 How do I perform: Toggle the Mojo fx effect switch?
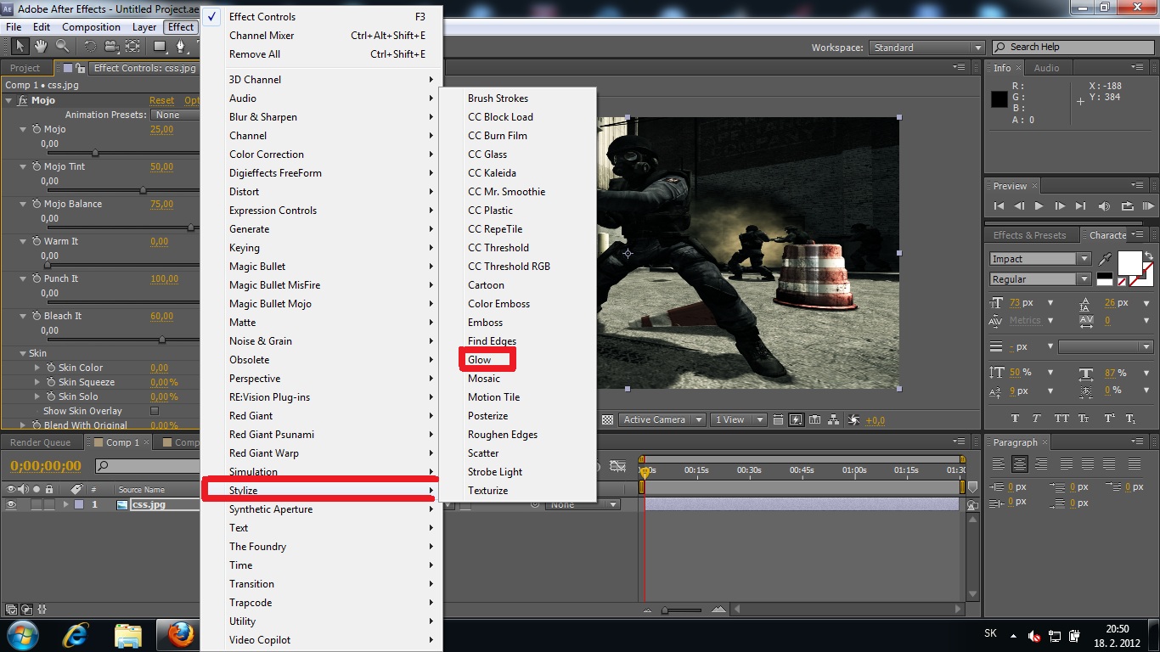click(x=21, y=100)
